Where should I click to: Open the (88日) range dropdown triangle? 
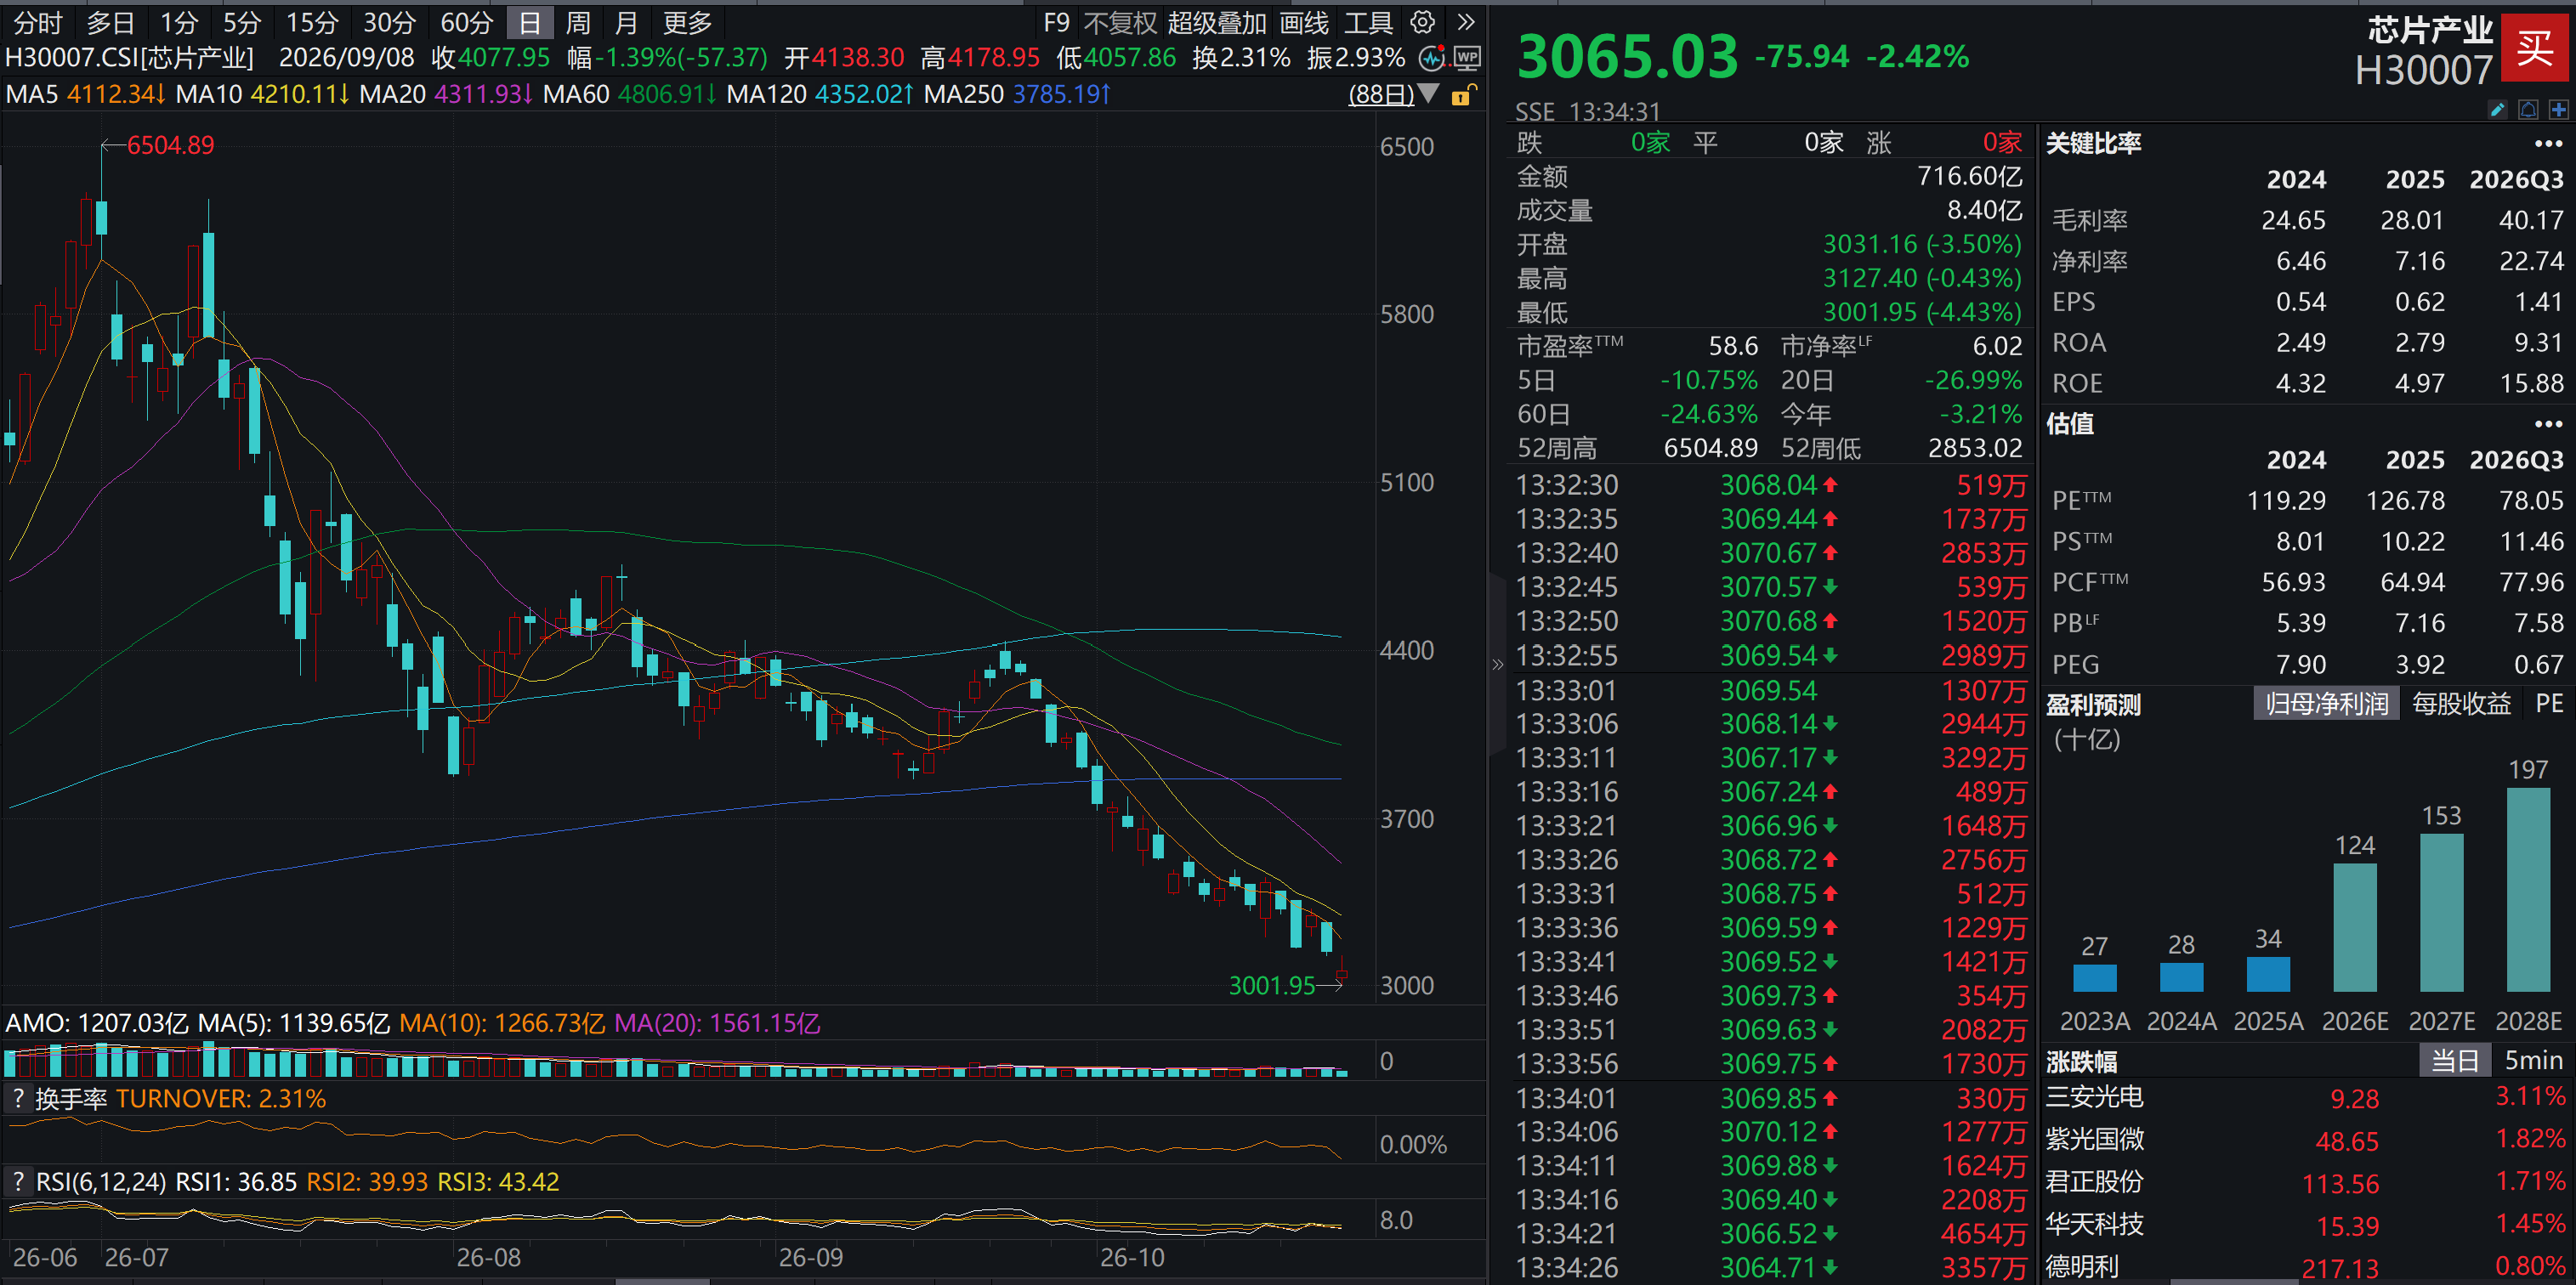tap(1429, 94)
